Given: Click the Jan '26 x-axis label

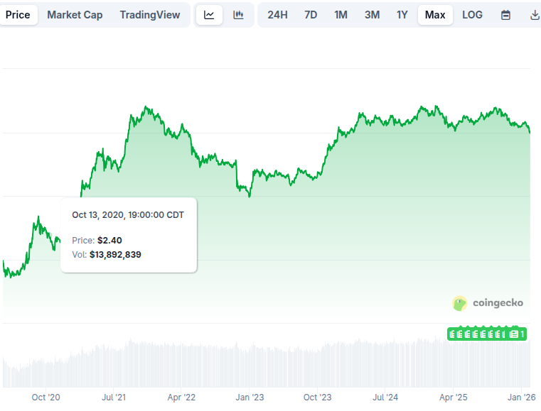Looking at the screenshot, I should click(x=521, y=398).
